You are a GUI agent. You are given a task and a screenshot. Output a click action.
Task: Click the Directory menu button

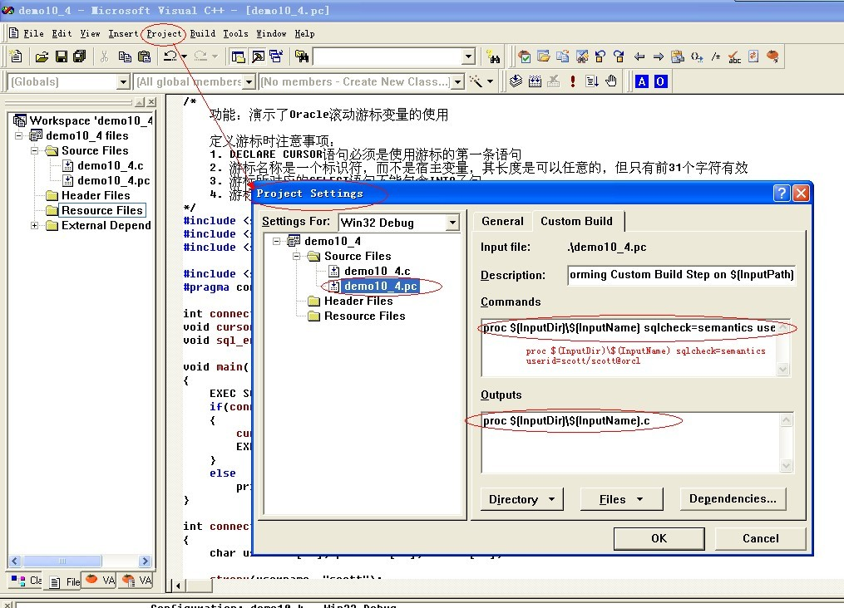tap(521, 499)
